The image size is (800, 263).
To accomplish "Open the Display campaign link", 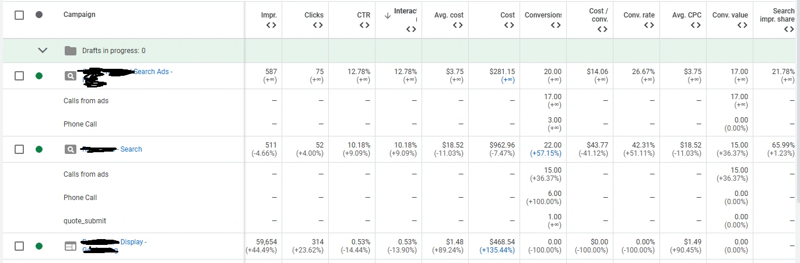I will 133,242.
